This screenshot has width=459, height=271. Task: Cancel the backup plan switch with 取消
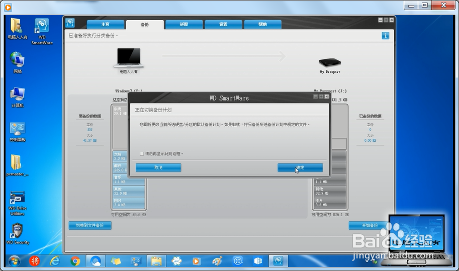point(158,168)
